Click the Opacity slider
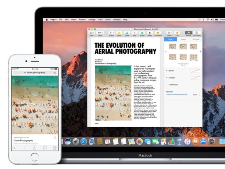The image size is (225, 169). tap(177, 95)
